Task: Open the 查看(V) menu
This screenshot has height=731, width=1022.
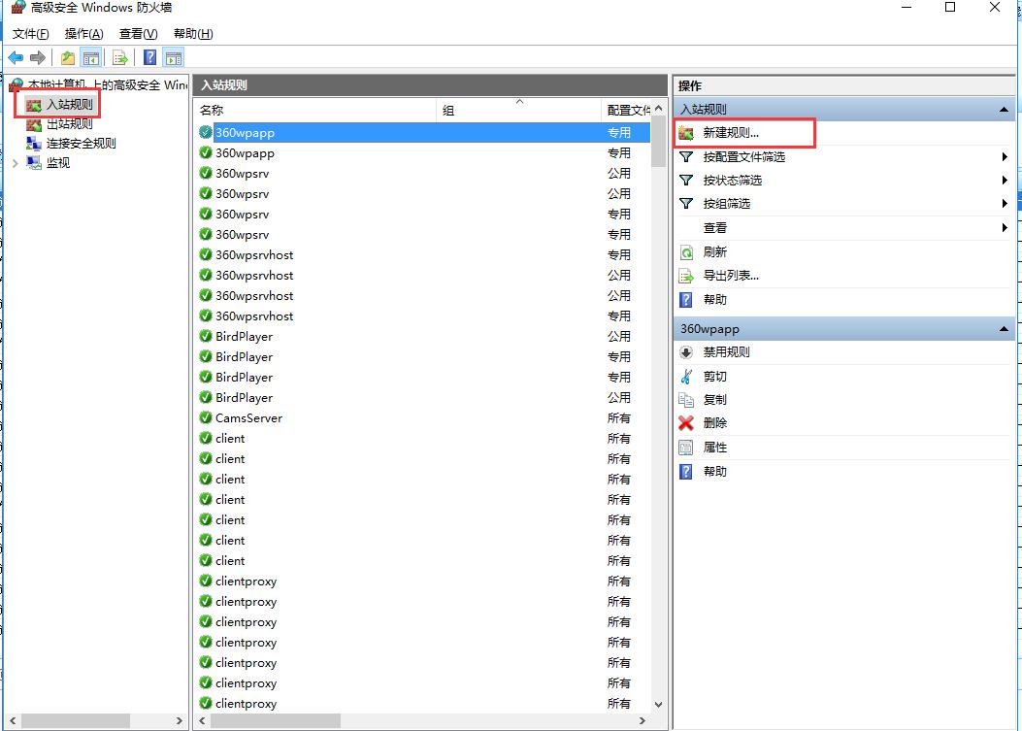Action: pyautogui.click(x=138, y=34)
